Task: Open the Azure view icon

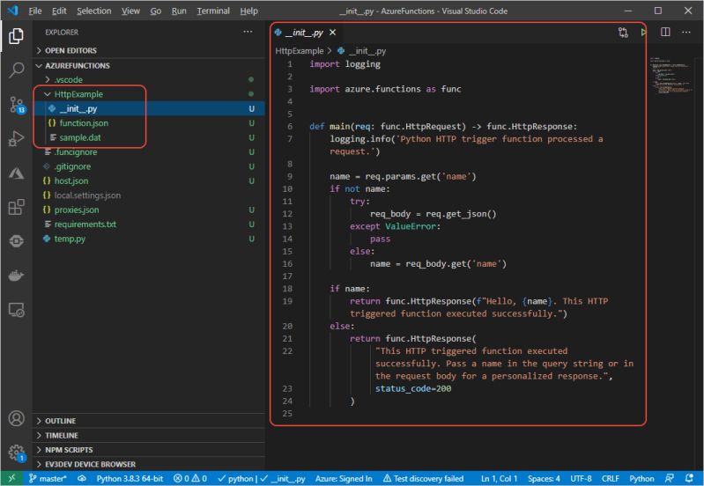Action: [x=16, y=173]
